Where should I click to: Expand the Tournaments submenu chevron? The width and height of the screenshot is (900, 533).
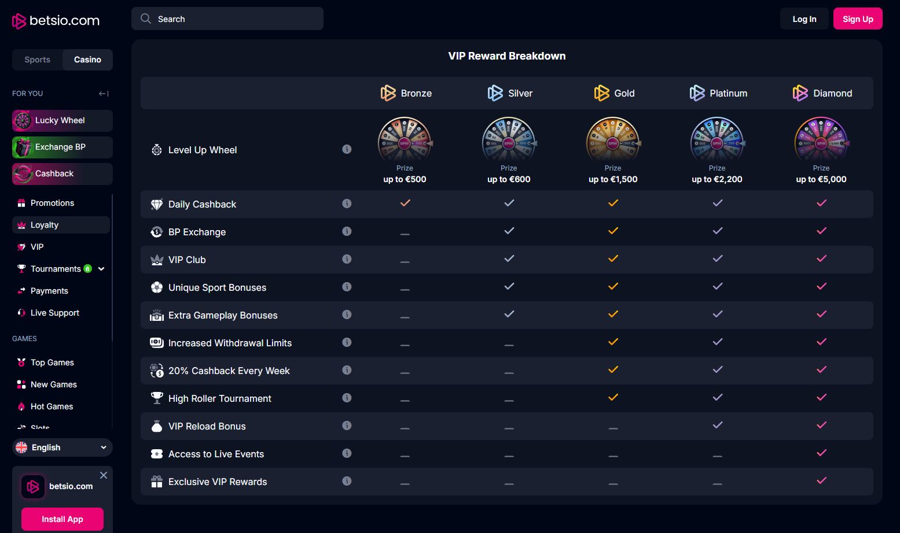click(102, 269)
